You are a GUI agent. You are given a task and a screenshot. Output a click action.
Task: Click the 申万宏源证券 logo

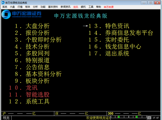tap(21, 14)
